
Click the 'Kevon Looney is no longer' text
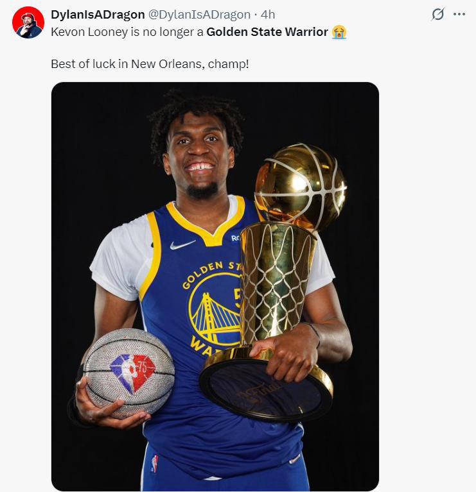tap(127, 31)
